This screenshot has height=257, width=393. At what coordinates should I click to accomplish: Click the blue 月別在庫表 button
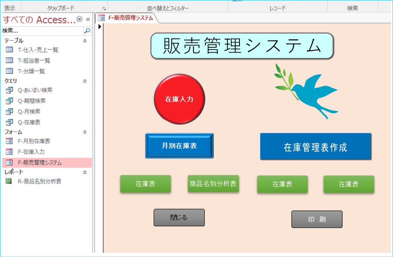pos(179,145)
